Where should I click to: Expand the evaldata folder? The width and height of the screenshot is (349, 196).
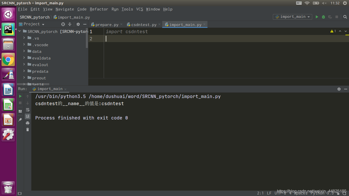[x=24, y=58]
